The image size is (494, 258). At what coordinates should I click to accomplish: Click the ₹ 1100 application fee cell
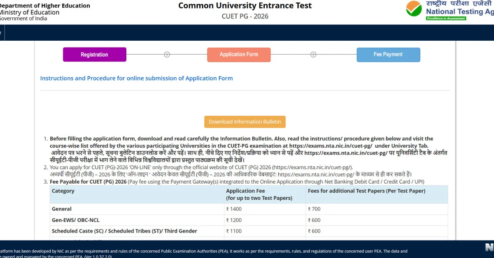point(234,231)
